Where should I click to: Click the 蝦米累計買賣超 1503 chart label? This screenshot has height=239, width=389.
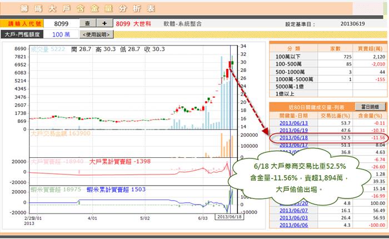116,190
